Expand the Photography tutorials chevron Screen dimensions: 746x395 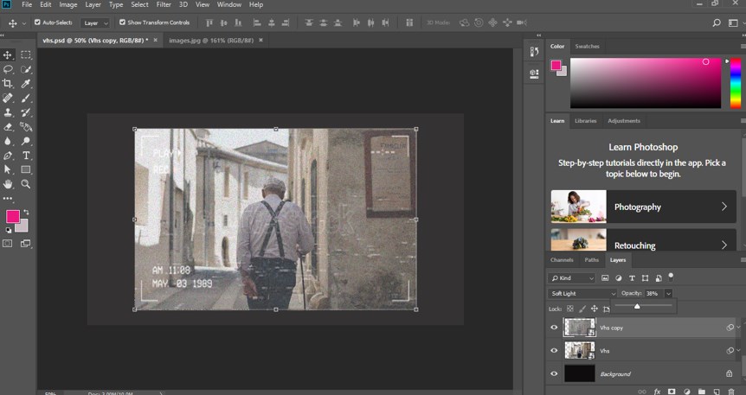(723, 207)
